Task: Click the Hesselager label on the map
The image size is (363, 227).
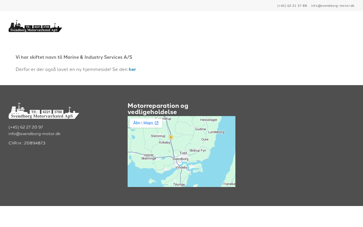Action: coord(209,120)
